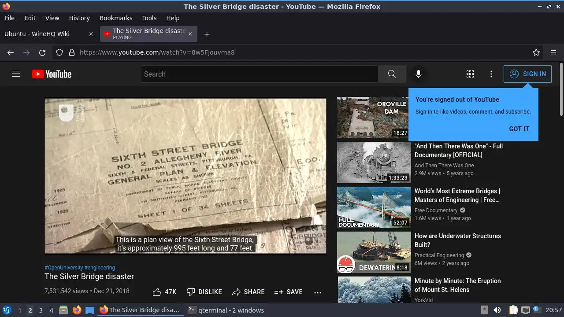The image size is (564, 317).
Task: Open the network tray icon
Action: (x=525, y=310)
